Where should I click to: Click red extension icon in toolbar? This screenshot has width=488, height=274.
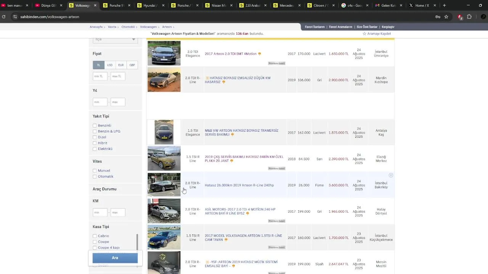pos(460,17)
